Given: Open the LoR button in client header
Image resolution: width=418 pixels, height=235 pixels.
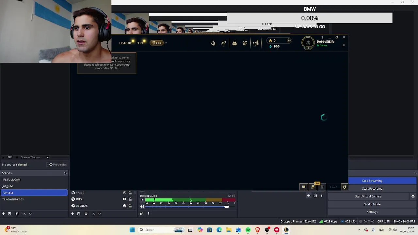Looking at the screenshot, I should tap(157, 43).
